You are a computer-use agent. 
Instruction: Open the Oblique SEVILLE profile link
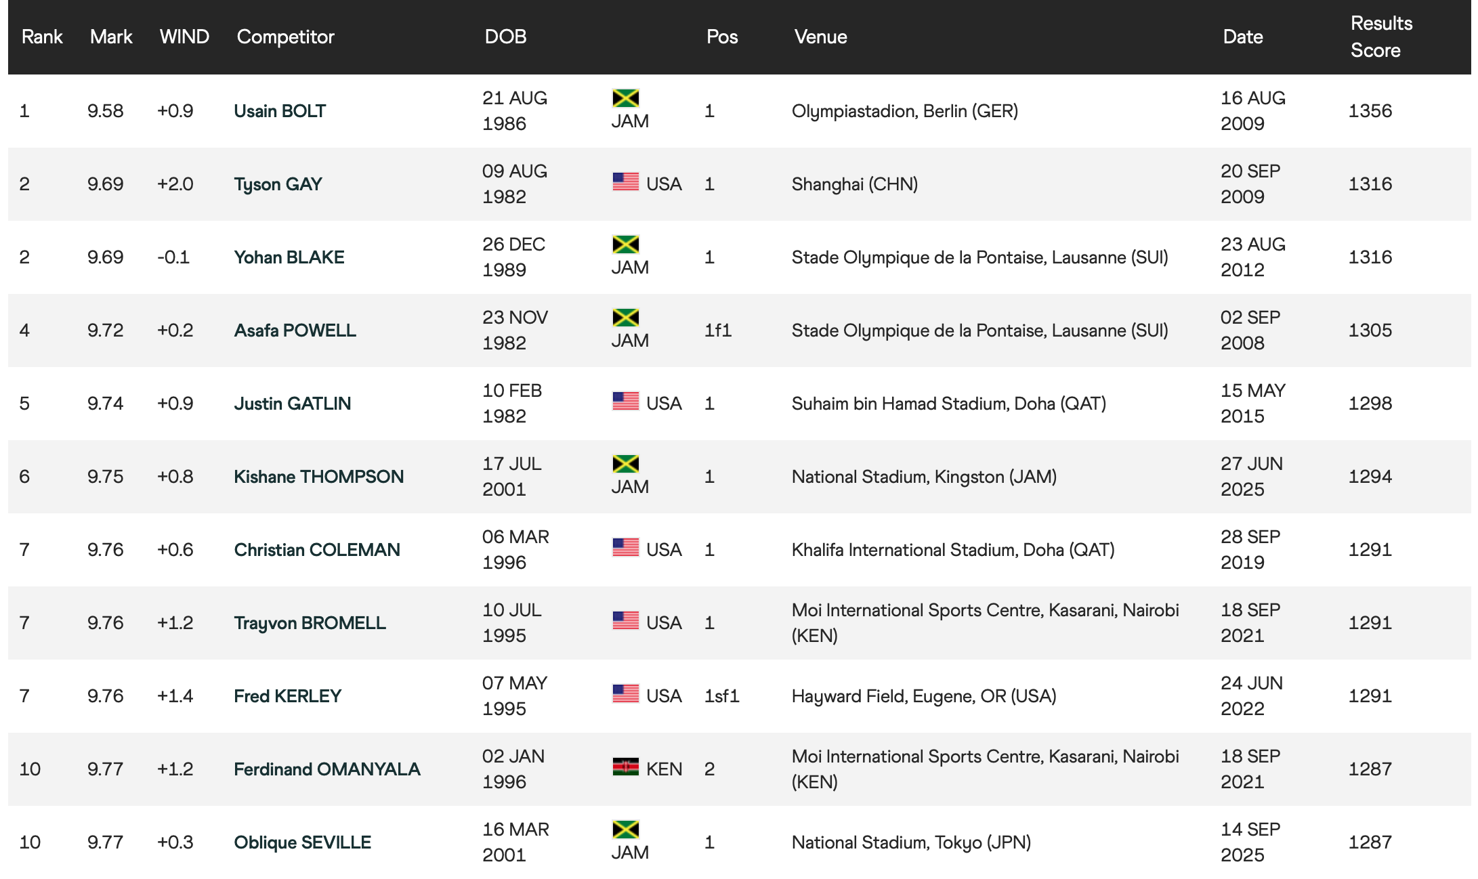pos(302,842)
